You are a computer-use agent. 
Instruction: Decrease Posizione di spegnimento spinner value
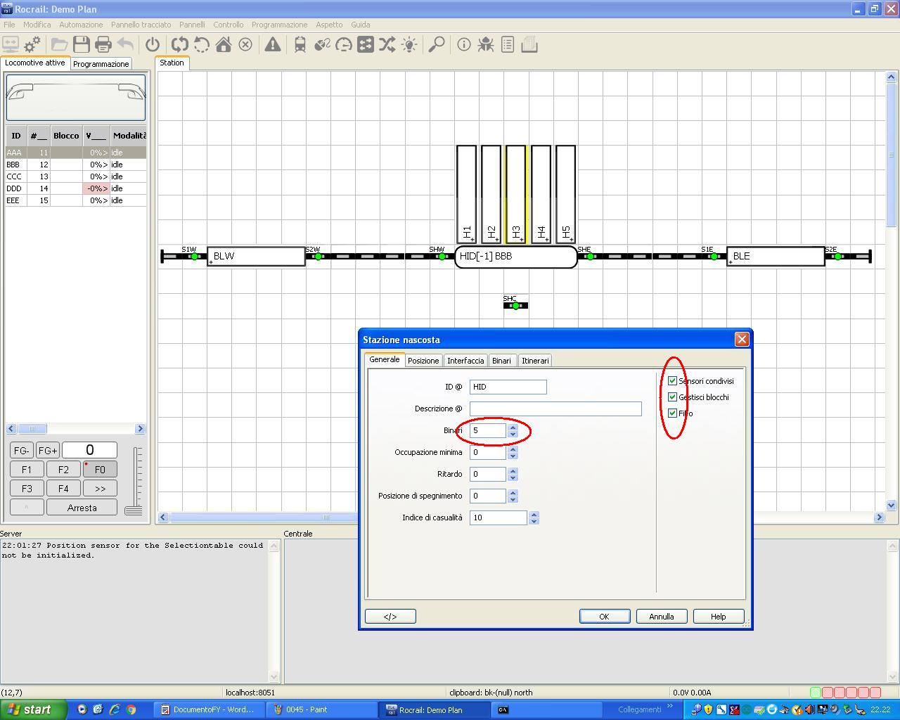pos(513,500)
